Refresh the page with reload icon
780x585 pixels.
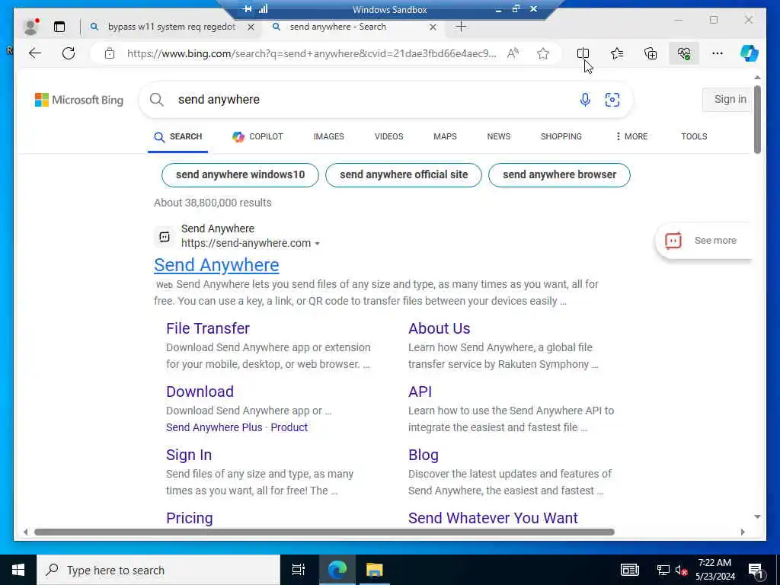pos(69,53)
